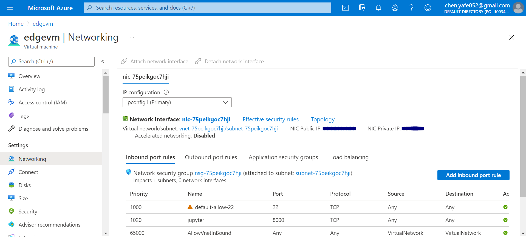Viewport: 526px width, 237px height.
Task: Switch to Load balancing tab
Action: [349, 157]
